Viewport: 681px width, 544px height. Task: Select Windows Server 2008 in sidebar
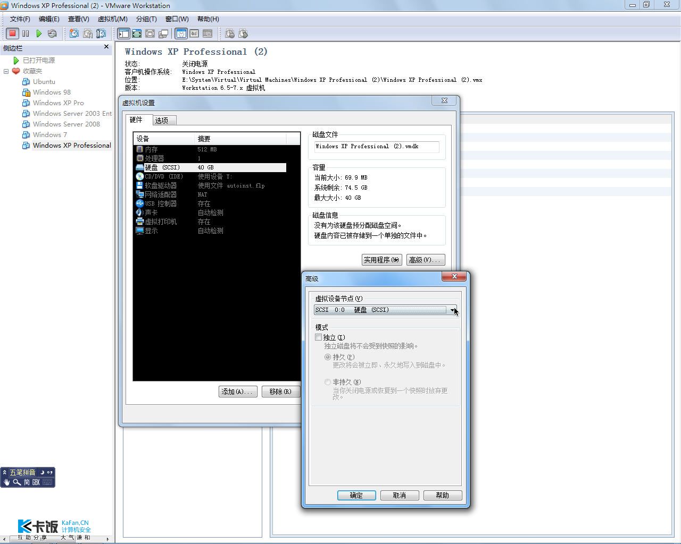[x=66, y=124]
